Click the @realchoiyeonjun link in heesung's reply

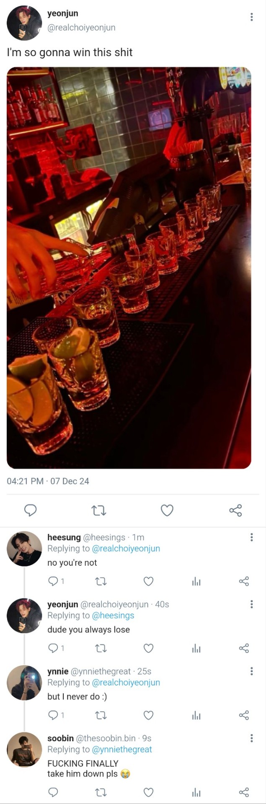(126, 549)
